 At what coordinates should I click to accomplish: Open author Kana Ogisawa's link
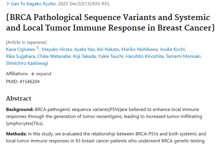pos(20,49)
